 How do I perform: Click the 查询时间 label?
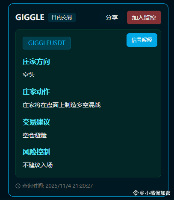coord(33,186)
